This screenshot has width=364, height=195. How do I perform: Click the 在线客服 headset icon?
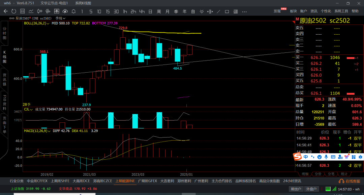[341, 181]
